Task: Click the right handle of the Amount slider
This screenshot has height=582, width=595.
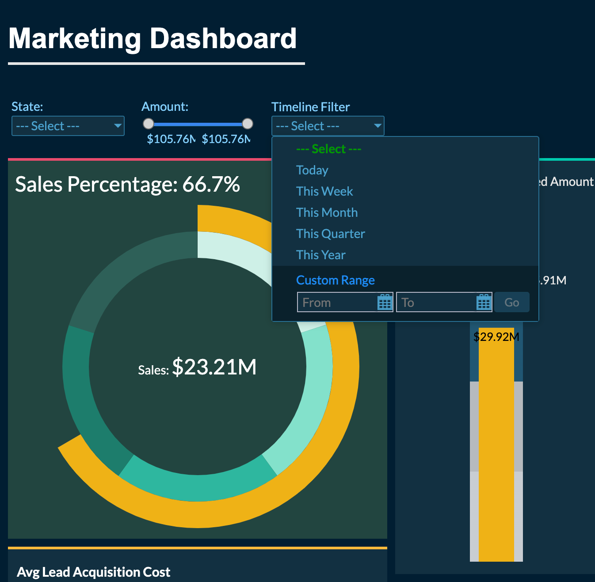Action: click(247, 124)
